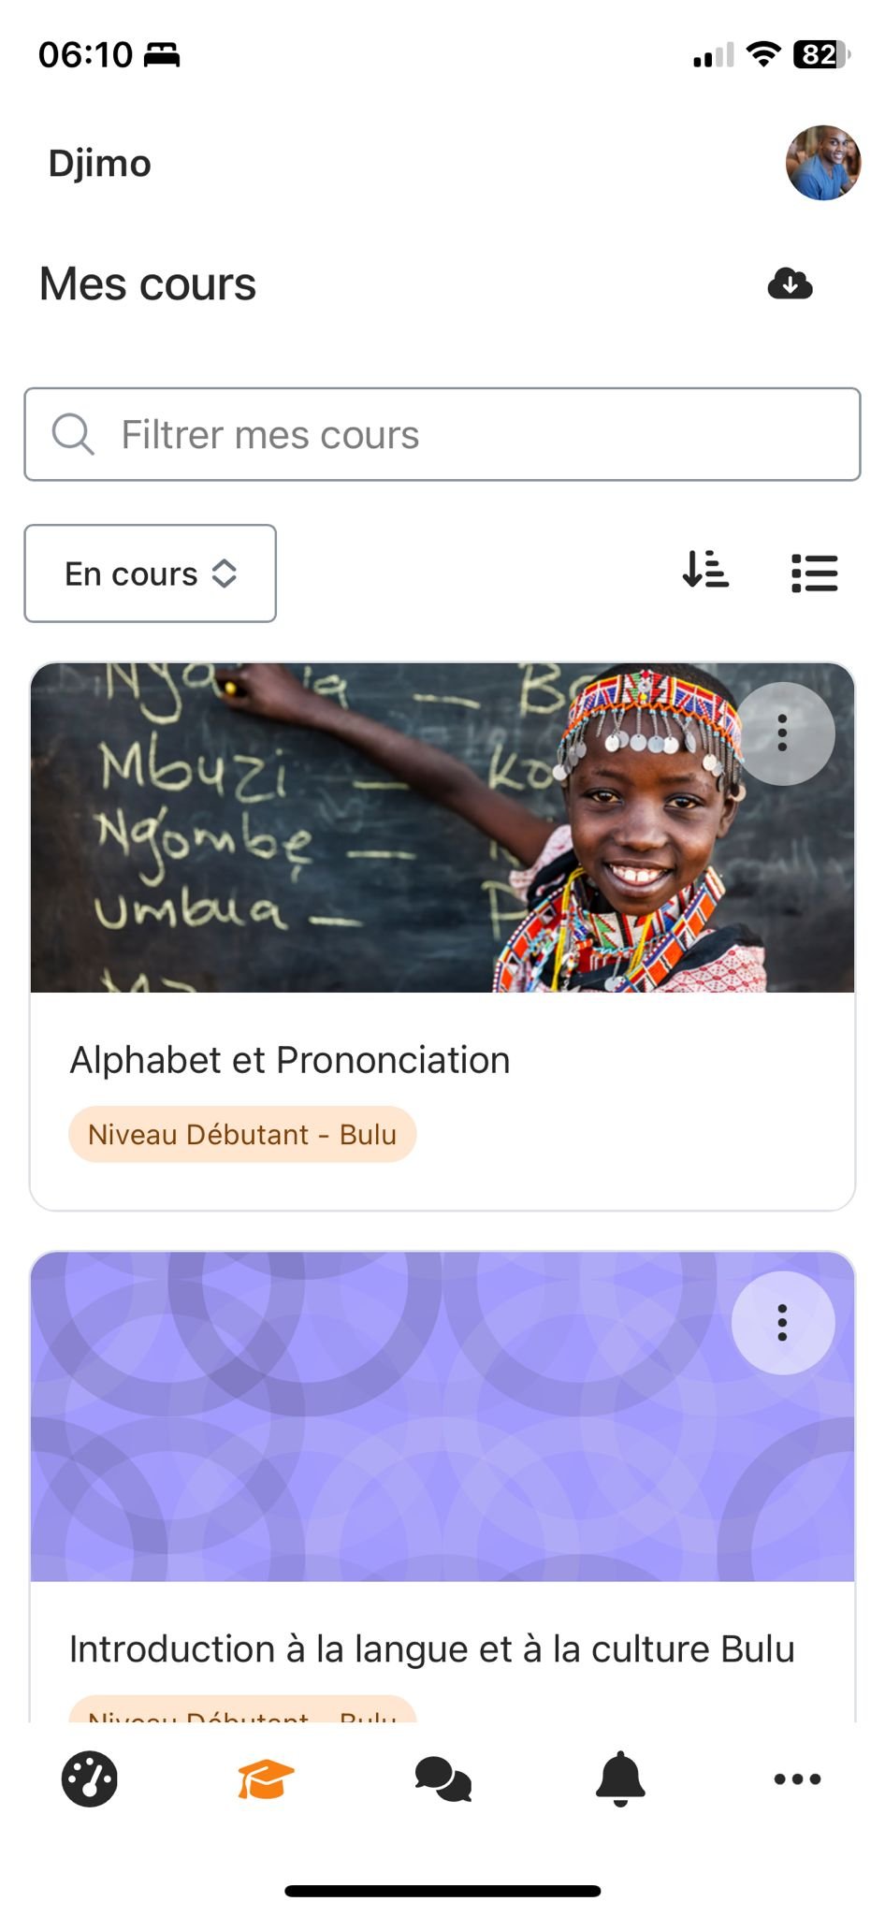Expand the En cours filter dropdown
885x1916 pixels.
pos(150,573)
